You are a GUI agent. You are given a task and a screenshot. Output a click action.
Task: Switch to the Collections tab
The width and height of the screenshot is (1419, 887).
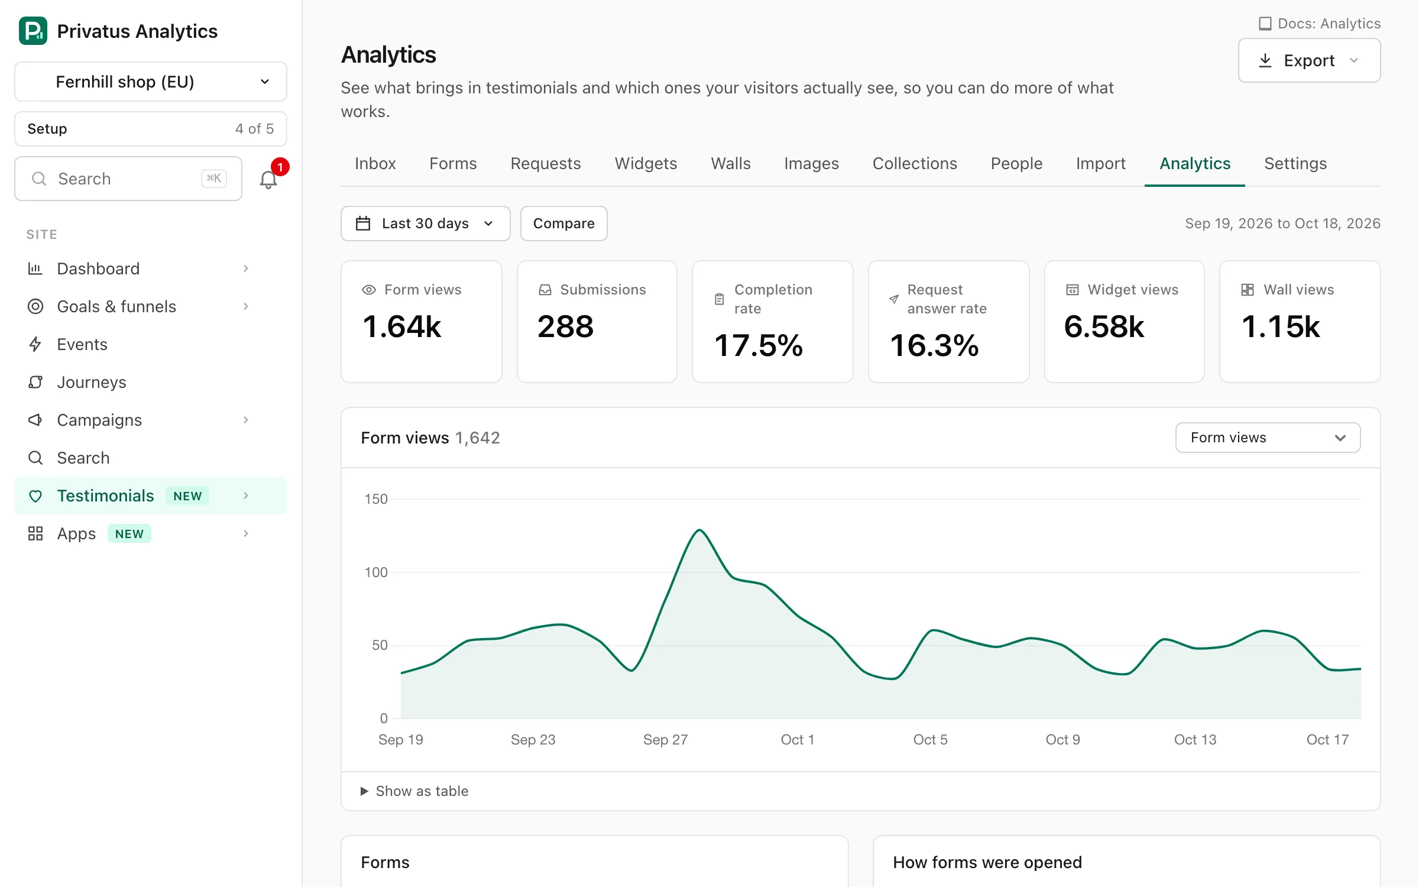pos(915,164)
